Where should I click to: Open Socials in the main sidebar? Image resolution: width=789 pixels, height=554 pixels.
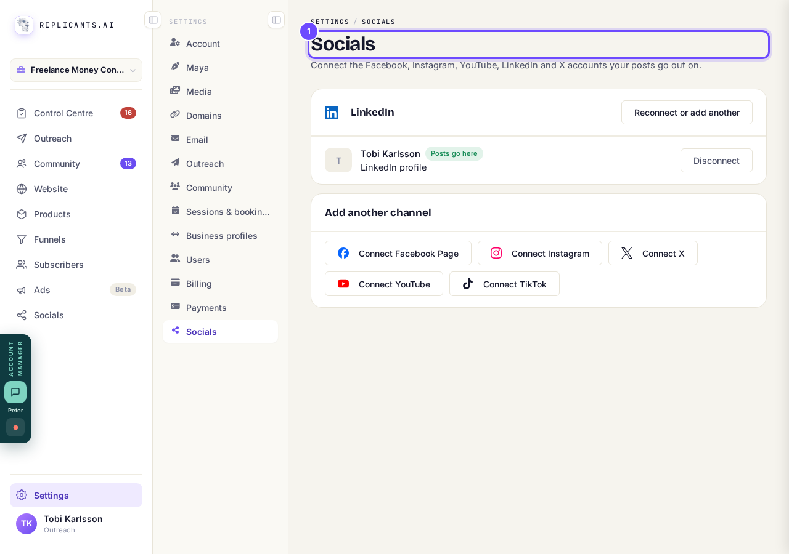[76, 315]
